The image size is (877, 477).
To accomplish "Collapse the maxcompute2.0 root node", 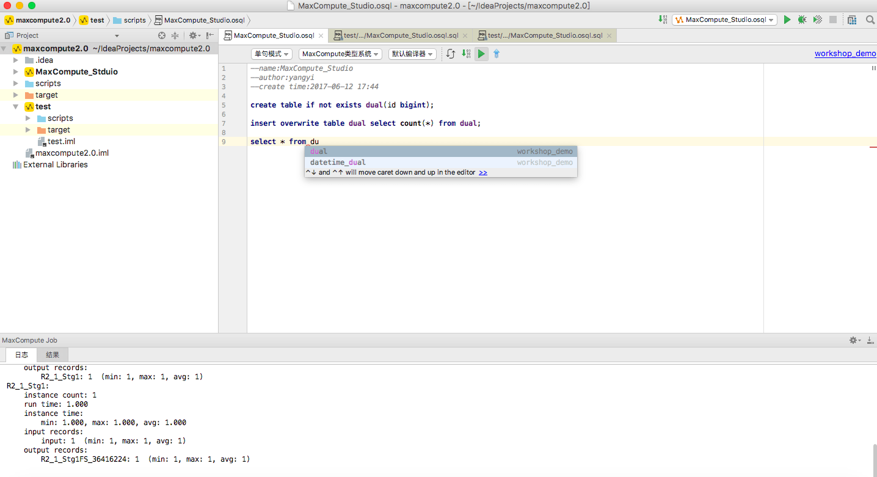I will coord(5,48).
